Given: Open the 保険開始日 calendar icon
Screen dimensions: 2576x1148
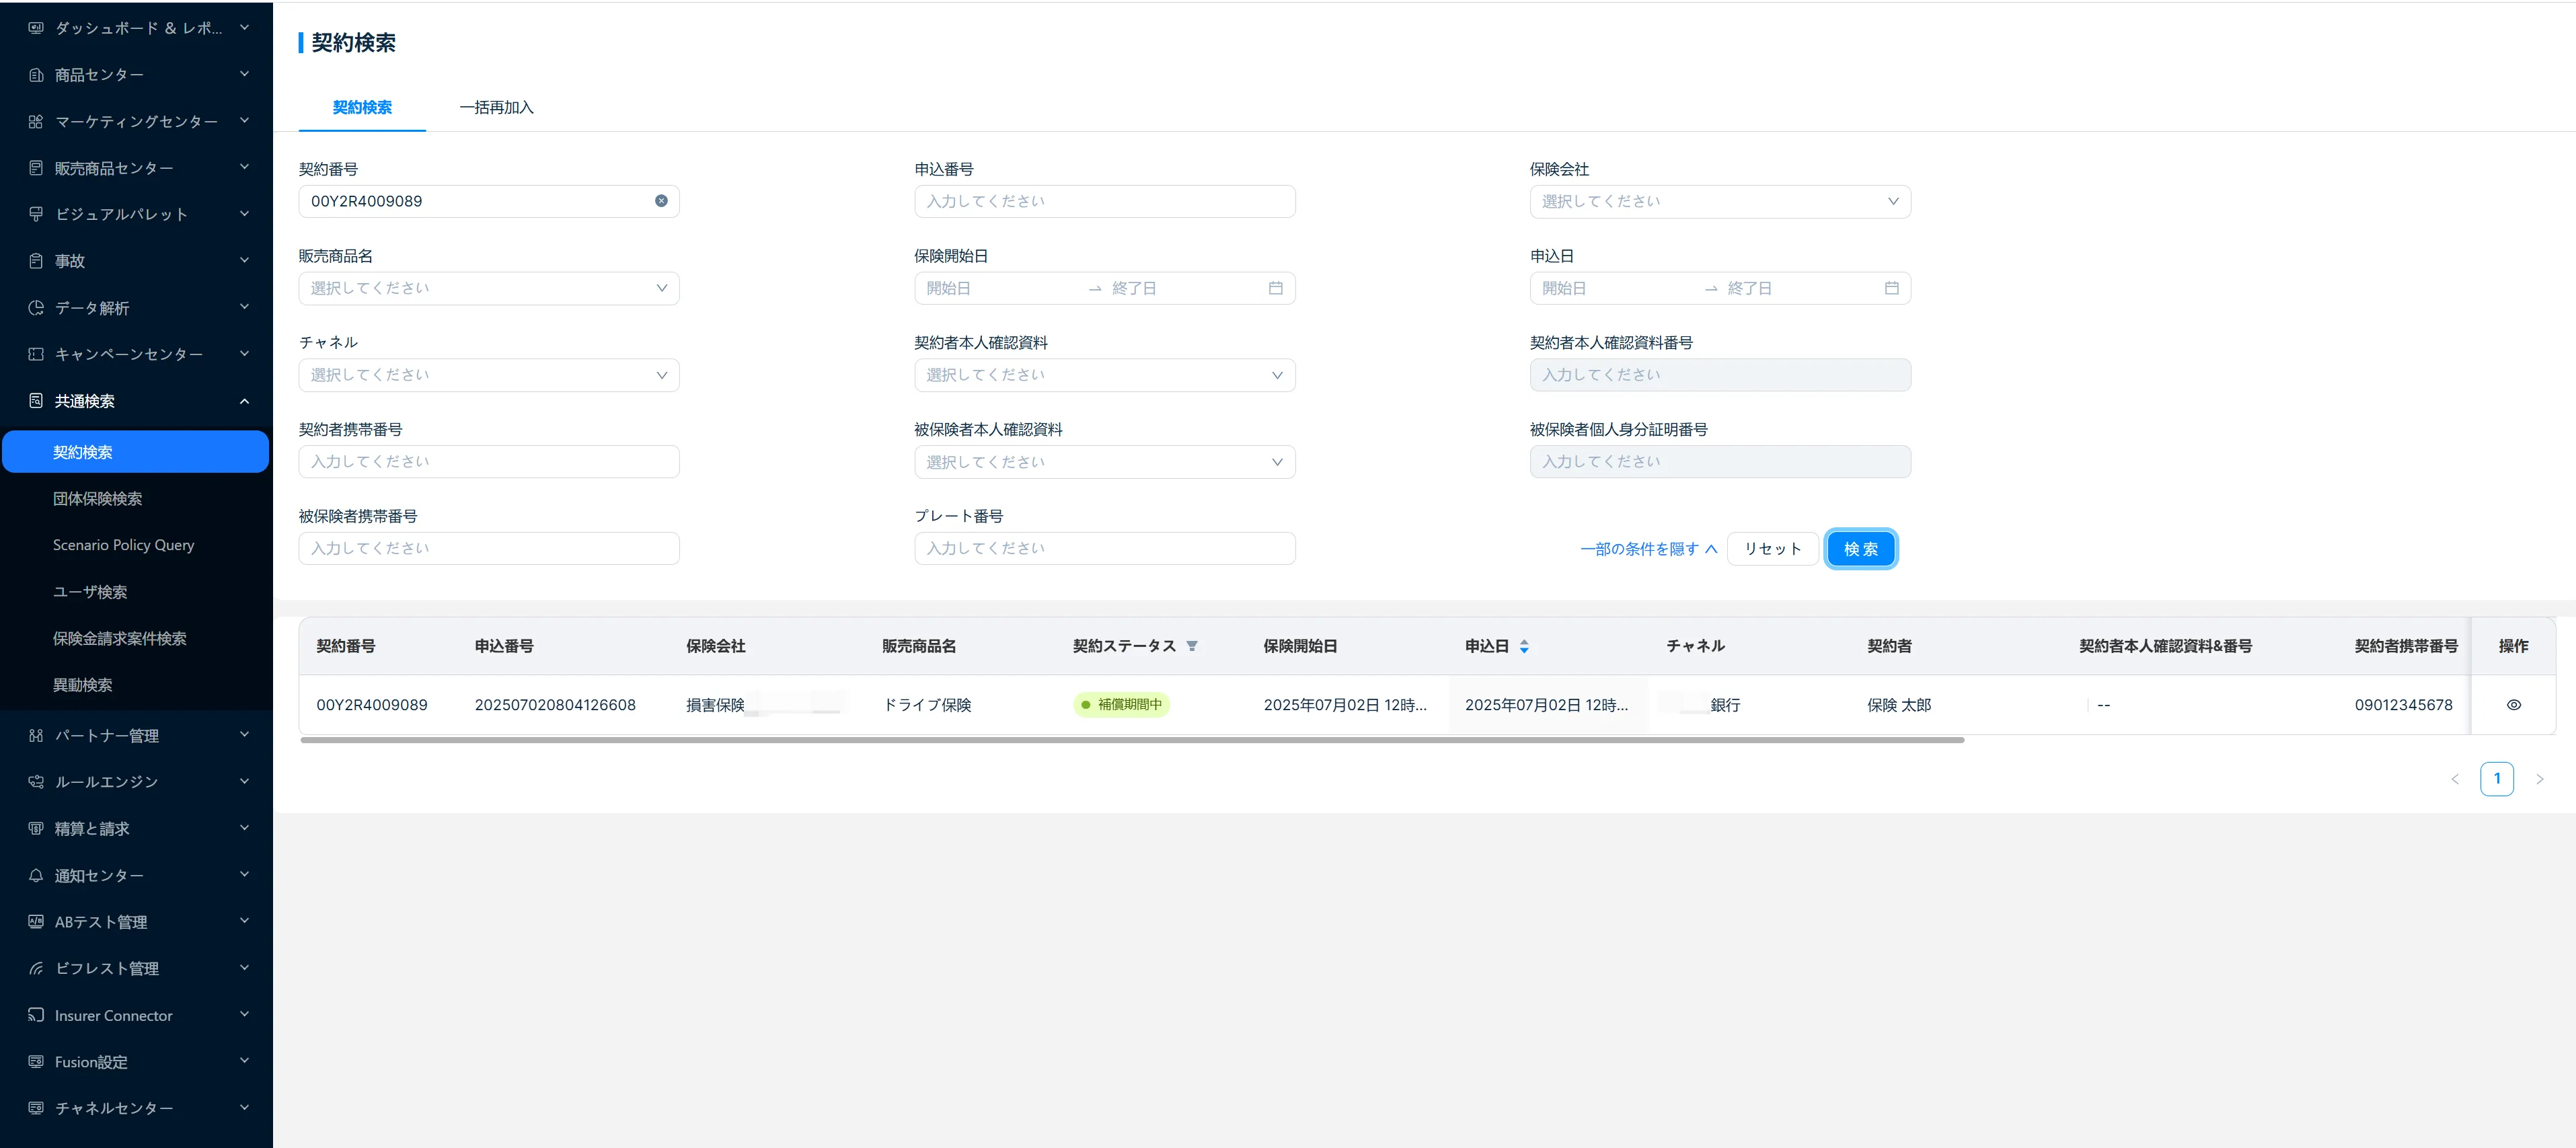Looking at the screenshot, I should point(1276,288).
